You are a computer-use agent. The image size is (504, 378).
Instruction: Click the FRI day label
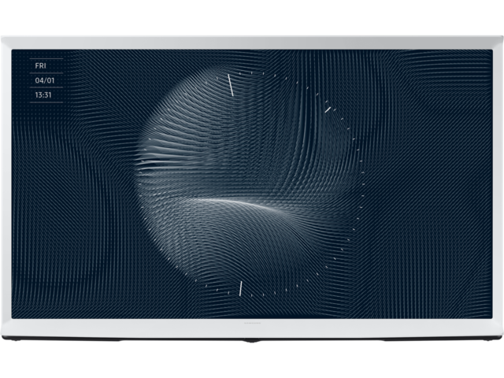click(x=40, y=65)
